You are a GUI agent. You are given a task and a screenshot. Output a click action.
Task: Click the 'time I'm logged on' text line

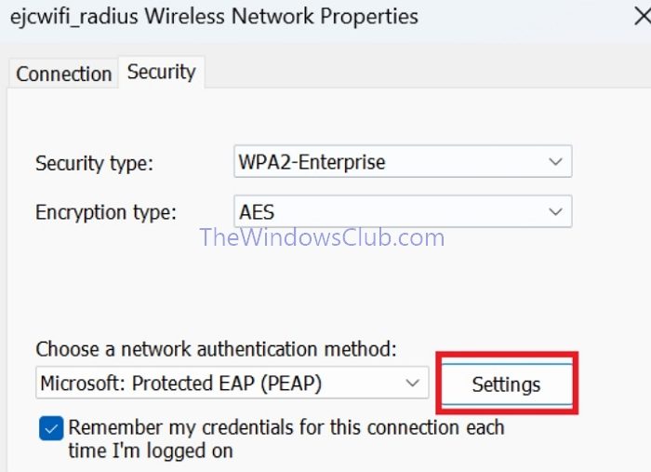[150, 452]
